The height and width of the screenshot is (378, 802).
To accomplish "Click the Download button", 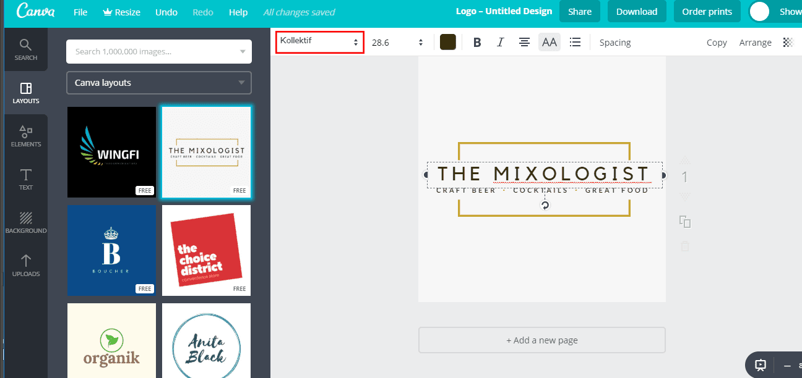I will 637,11.
